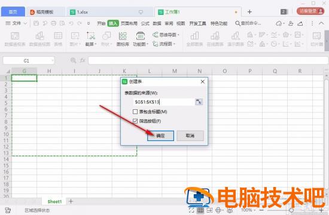Open the 特色功能 ribbon tab
The width and height of the screenshot is (329, 215).
219,23
